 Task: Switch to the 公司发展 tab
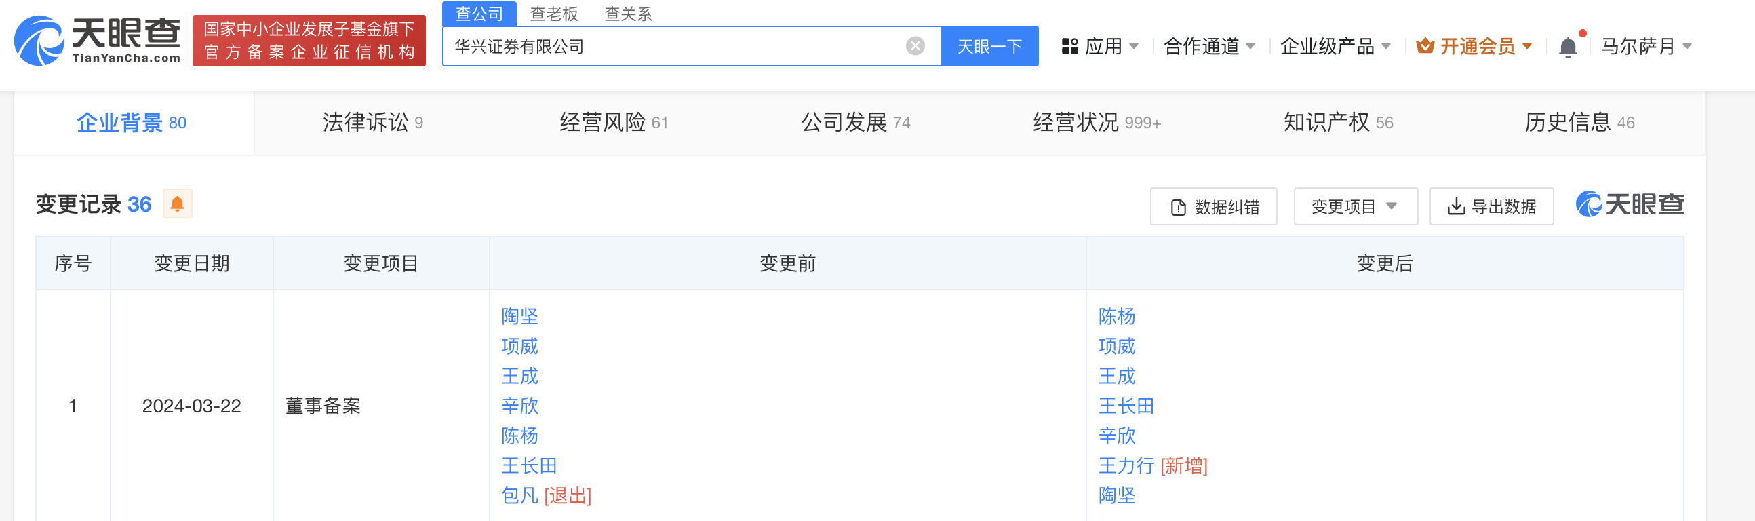(x=856, y=123)
